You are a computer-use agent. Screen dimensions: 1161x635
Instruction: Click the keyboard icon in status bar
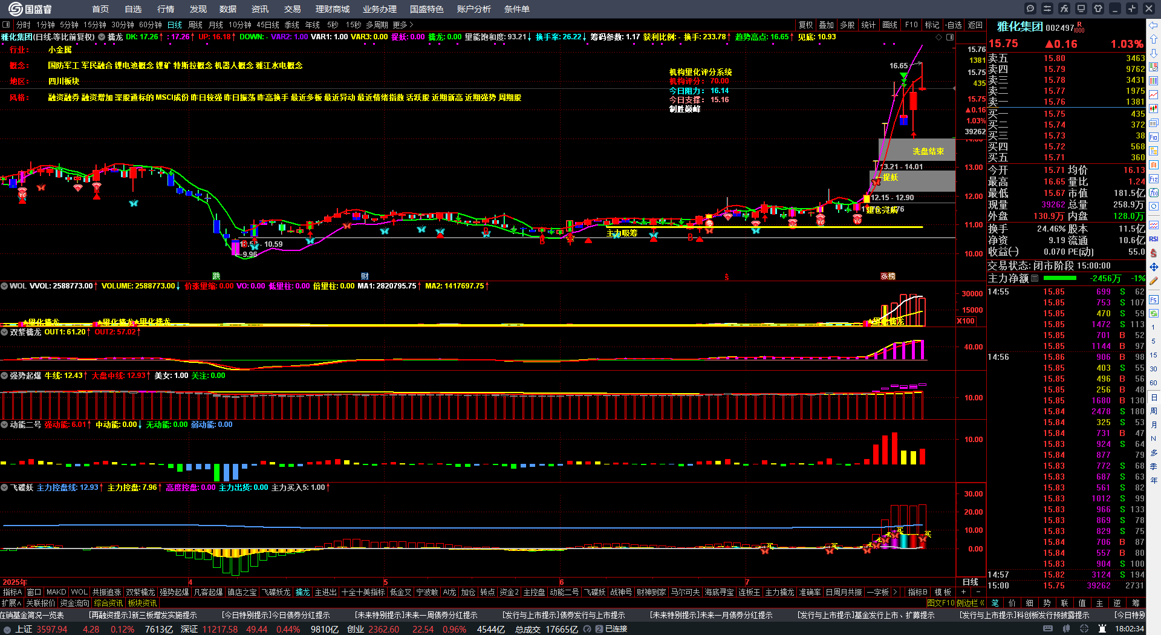pos(1048,629)
